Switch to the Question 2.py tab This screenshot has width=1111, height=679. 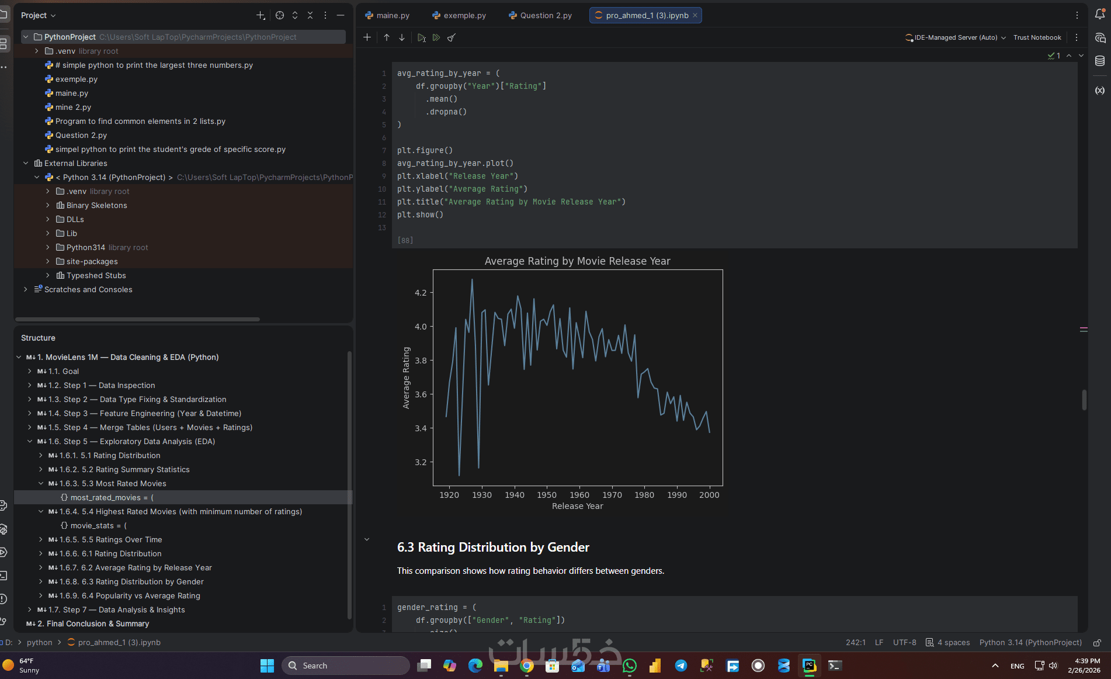pyautogui.click(x=540, y=15)
